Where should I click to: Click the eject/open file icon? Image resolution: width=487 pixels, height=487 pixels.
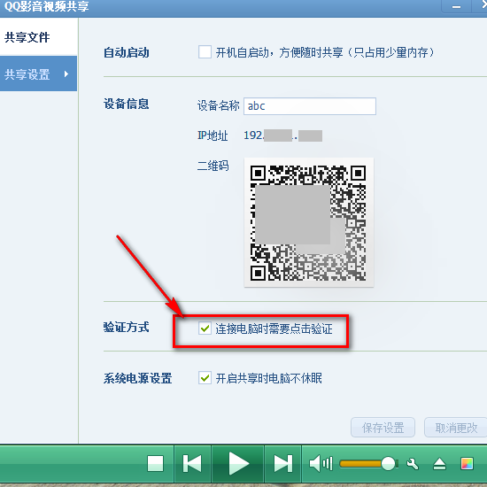439,464
